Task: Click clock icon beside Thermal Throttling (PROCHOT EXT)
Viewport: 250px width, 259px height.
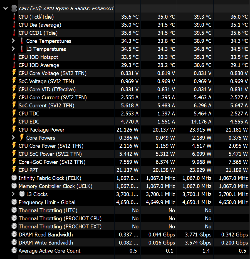Action: coord(14,226)
